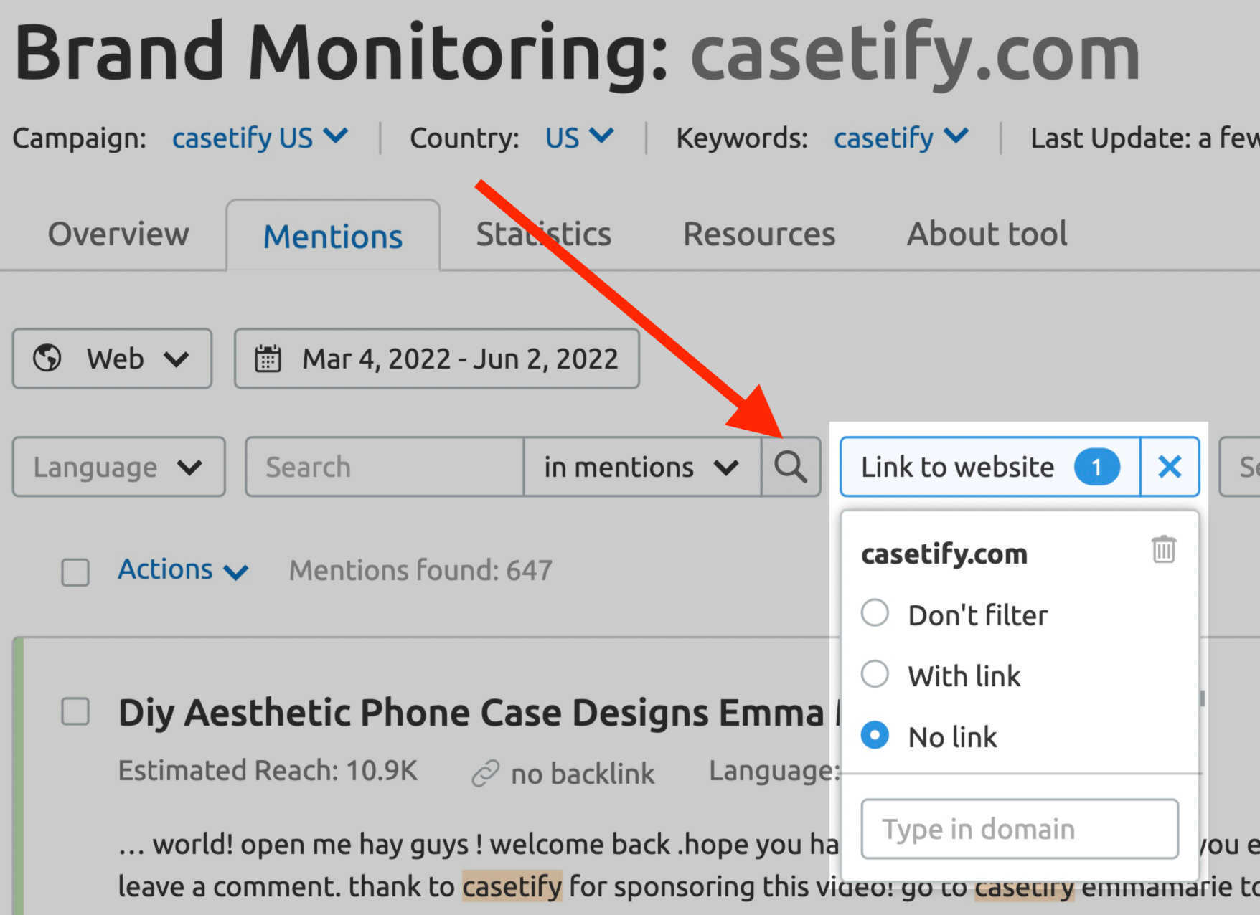The image size is (1260, 915).
Task: Switch to the Statistics tab
Action: point(543,234)
